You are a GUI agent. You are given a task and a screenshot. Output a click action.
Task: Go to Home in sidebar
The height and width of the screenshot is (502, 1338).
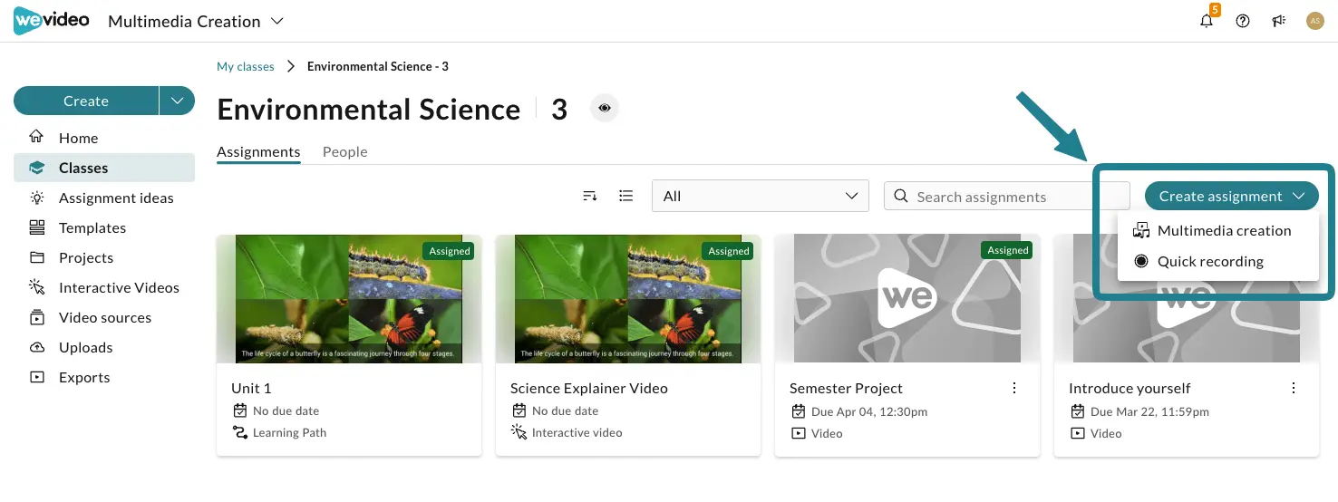tap(104, 138)
